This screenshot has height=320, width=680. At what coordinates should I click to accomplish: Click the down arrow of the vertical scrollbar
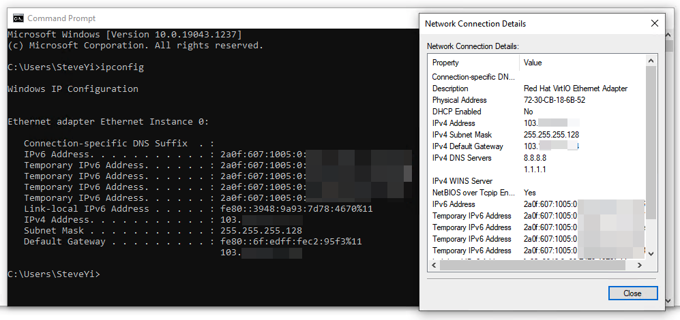click(651, 254)
